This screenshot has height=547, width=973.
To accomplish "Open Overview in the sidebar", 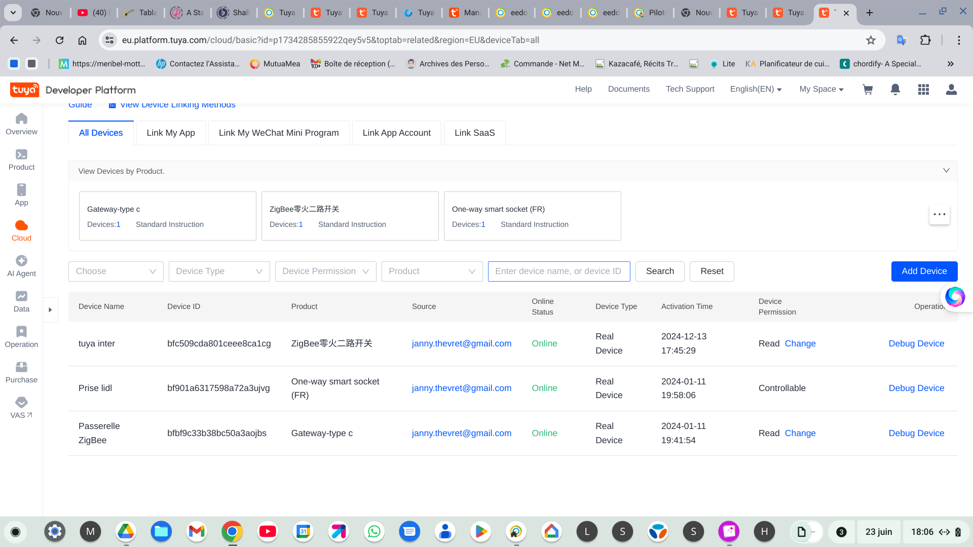I will (x=21, y=124).
